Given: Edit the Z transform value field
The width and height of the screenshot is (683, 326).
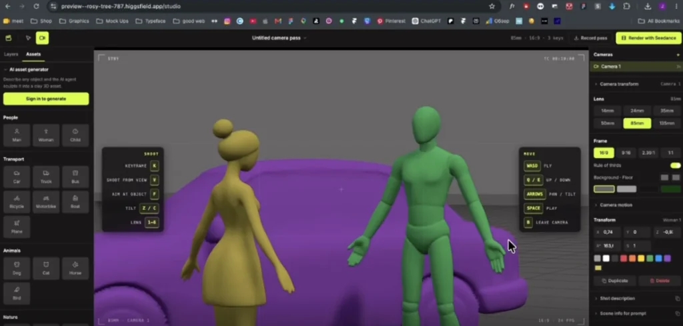Looking at the screenshot, I should click(x=667, y=232).
